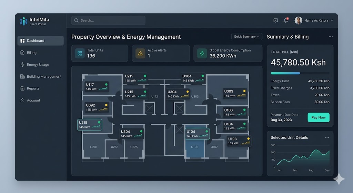The width and height of the screenshot is (353, 193).
Task: Open Energy Usage in sidebar
Action: pyautogui.click(x=41, y=65)
